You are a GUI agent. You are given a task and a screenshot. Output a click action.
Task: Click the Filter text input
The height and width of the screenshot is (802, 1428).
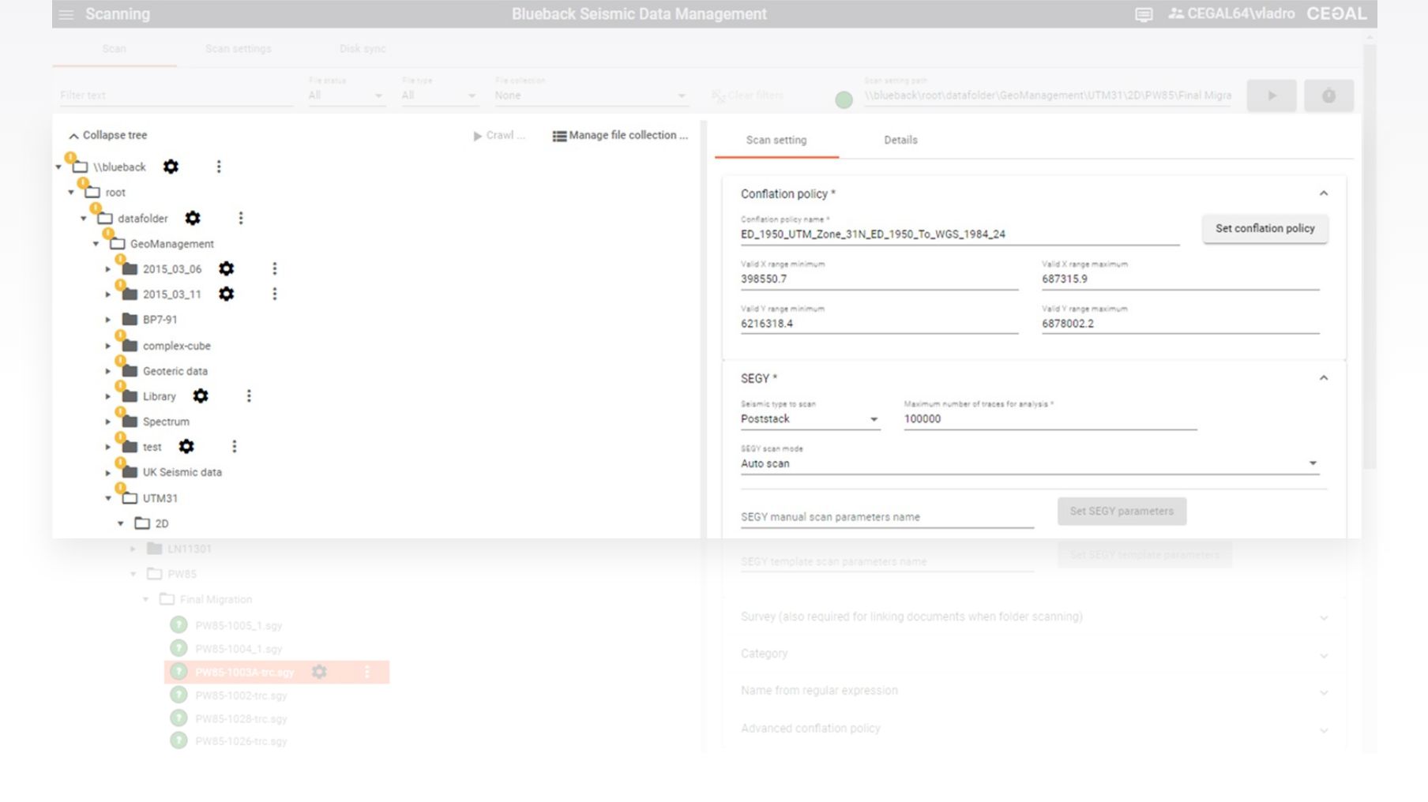[176, 96]
